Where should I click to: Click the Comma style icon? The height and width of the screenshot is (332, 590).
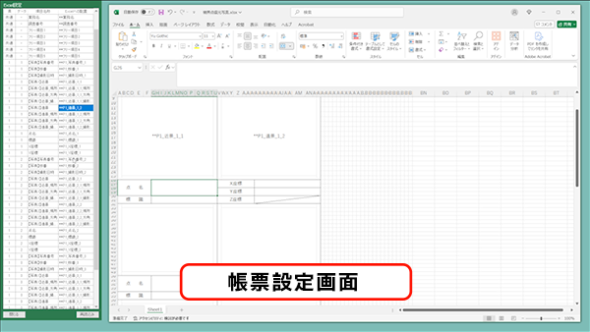click(323, 46)
